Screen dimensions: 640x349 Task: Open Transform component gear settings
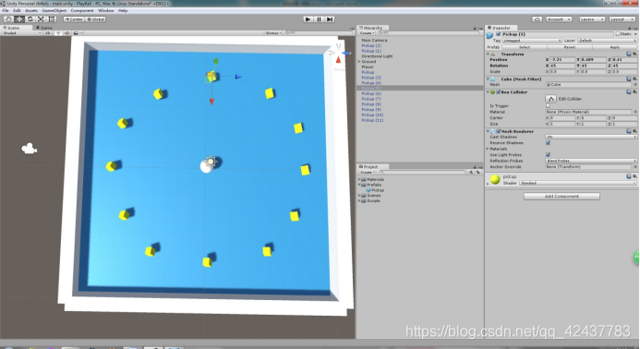[x=634, y=54]
